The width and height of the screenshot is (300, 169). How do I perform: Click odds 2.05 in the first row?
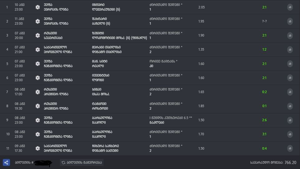coord(201,7)
